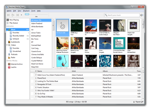This screenshot has width=150, height=110.
Task: Open the playback order dropdown arrow
Action: [21, 15]
